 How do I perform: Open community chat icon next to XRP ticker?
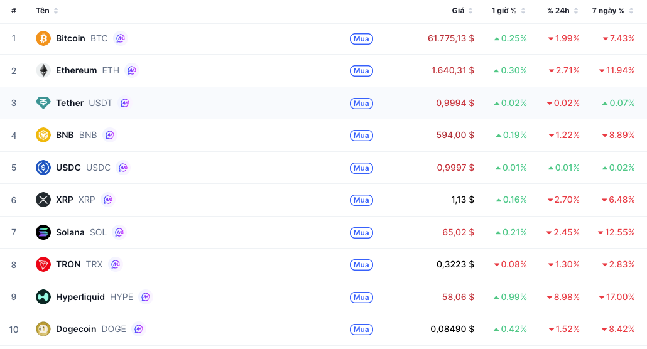[x=108, y=200]
